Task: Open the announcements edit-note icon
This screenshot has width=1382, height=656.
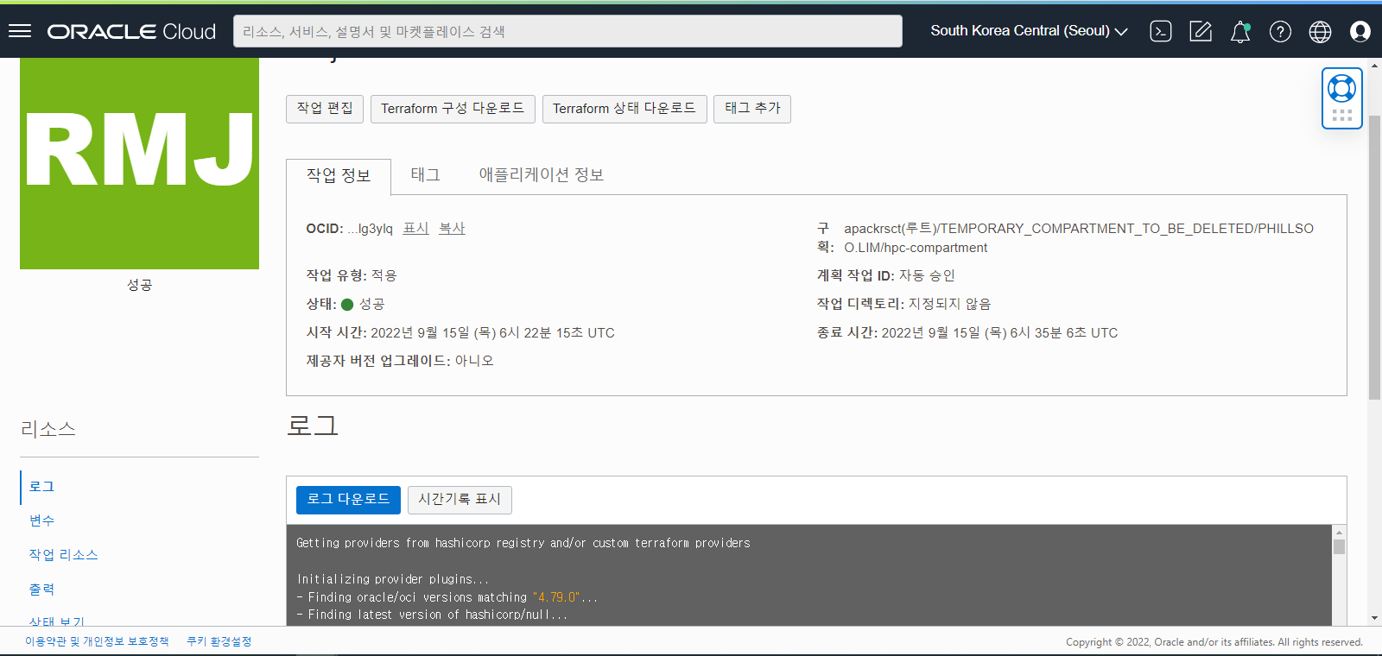Action: pyautogui.click(x=1201, y=31)
